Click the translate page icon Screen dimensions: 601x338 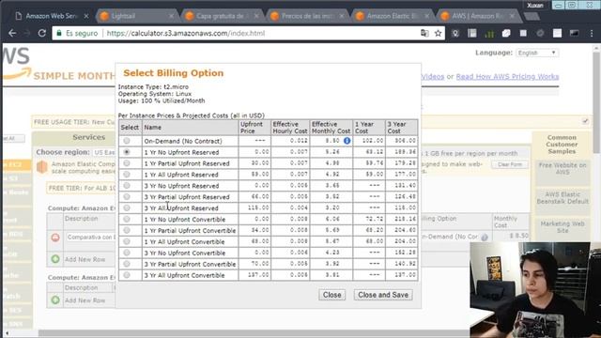pyautogui.click(x=424, y=34)
